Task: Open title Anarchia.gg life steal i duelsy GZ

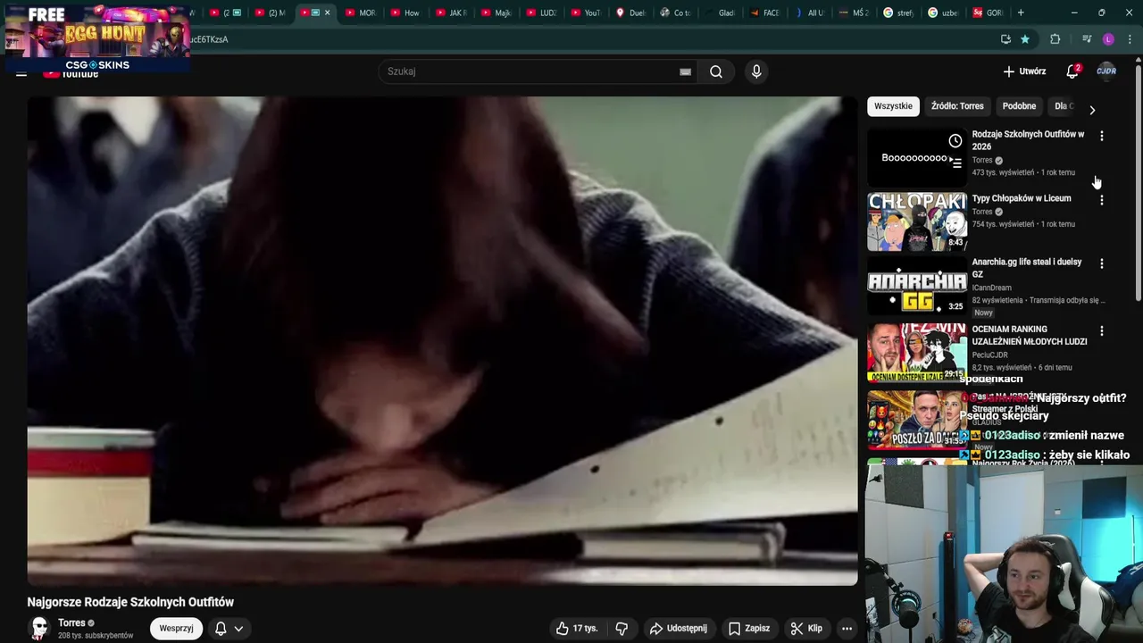Action: coord(1027,268)
